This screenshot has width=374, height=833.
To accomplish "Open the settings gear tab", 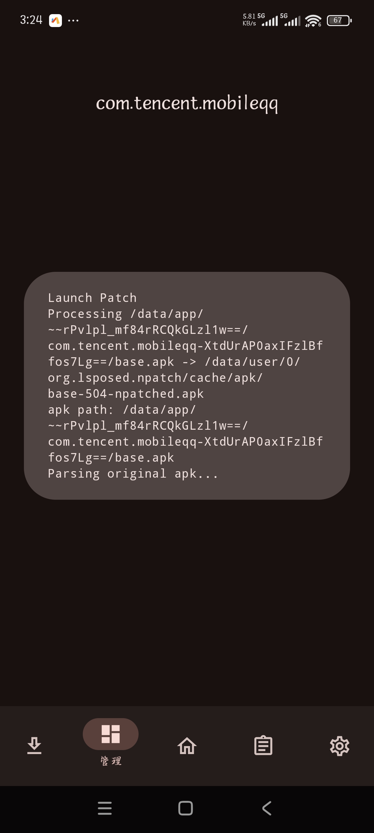I will coord(339,746).
